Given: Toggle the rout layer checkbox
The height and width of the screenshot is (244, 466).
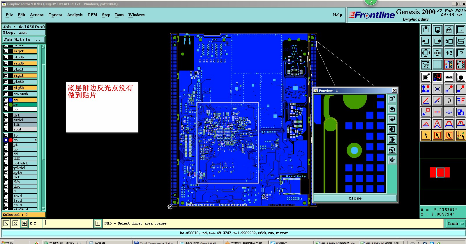Looking at the screenshot, I should click(6, 129).
